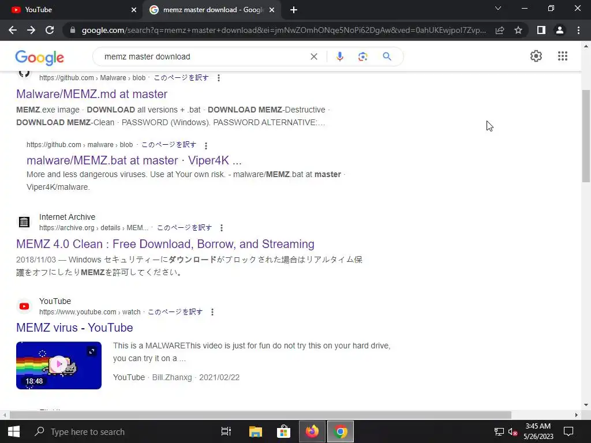Open the Chrome profile menu
Image resolution: width=591 pixels, height=443 pixels.
[x=560, y=30]
